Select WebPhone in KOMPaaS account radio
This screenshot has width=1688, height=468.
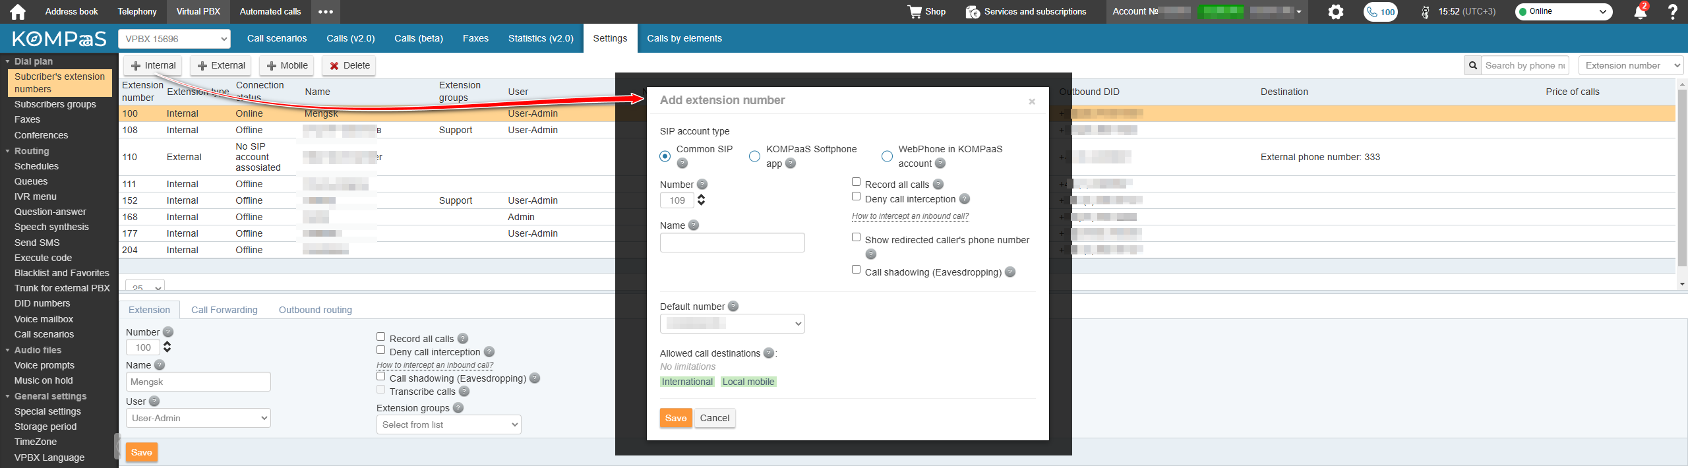tap(887, 156)
